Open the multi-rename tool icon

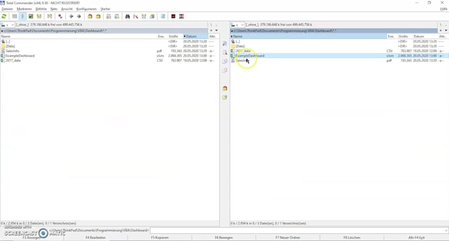tap(136, 16)
